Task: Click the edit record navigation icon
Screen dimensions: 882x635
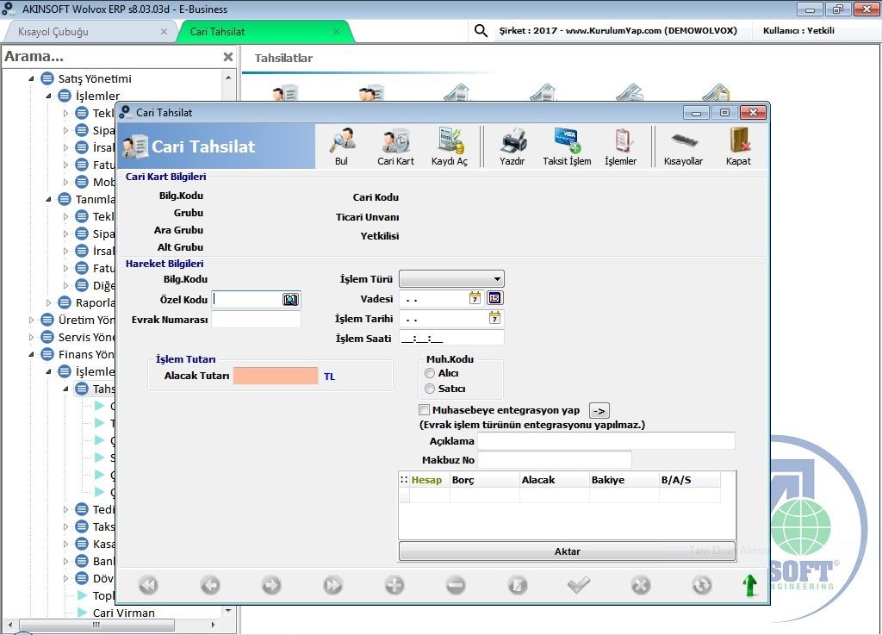Action: click(518, 586)
